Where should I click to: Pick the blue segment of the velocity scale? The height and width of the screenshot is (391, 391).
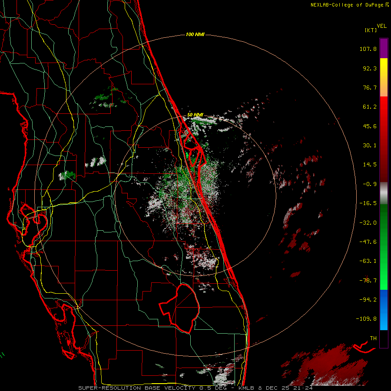pos(384,310)
